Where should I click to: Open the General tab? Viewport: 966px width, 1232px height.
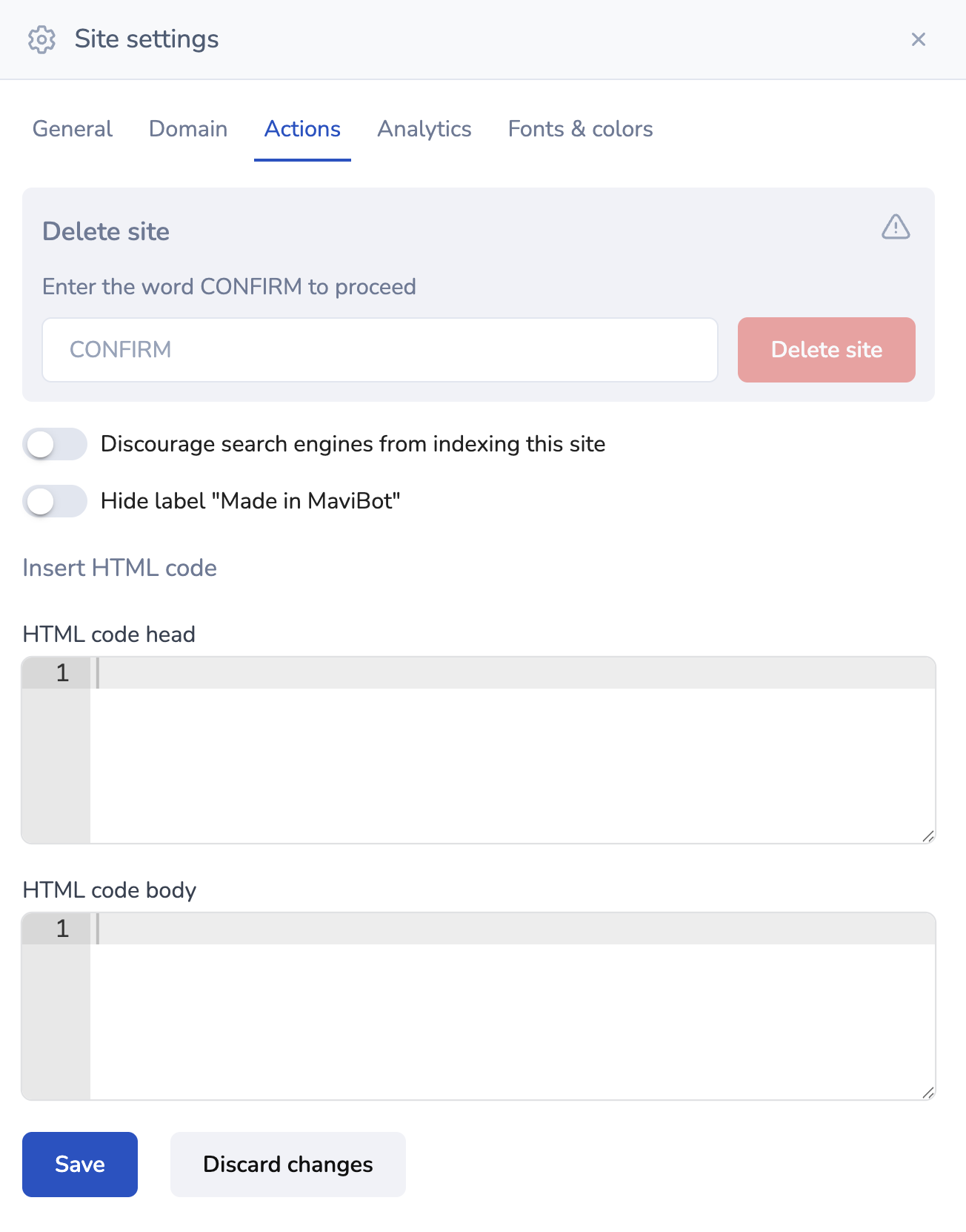pyautogui.click(x=73, y=129)
